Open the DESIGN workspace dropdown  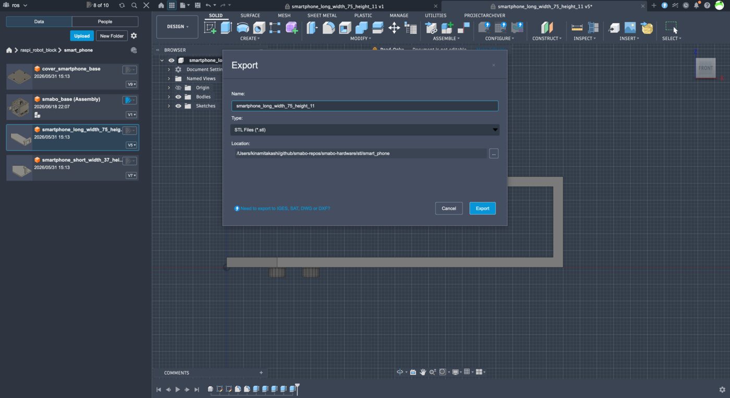click(x=177, y=27)
